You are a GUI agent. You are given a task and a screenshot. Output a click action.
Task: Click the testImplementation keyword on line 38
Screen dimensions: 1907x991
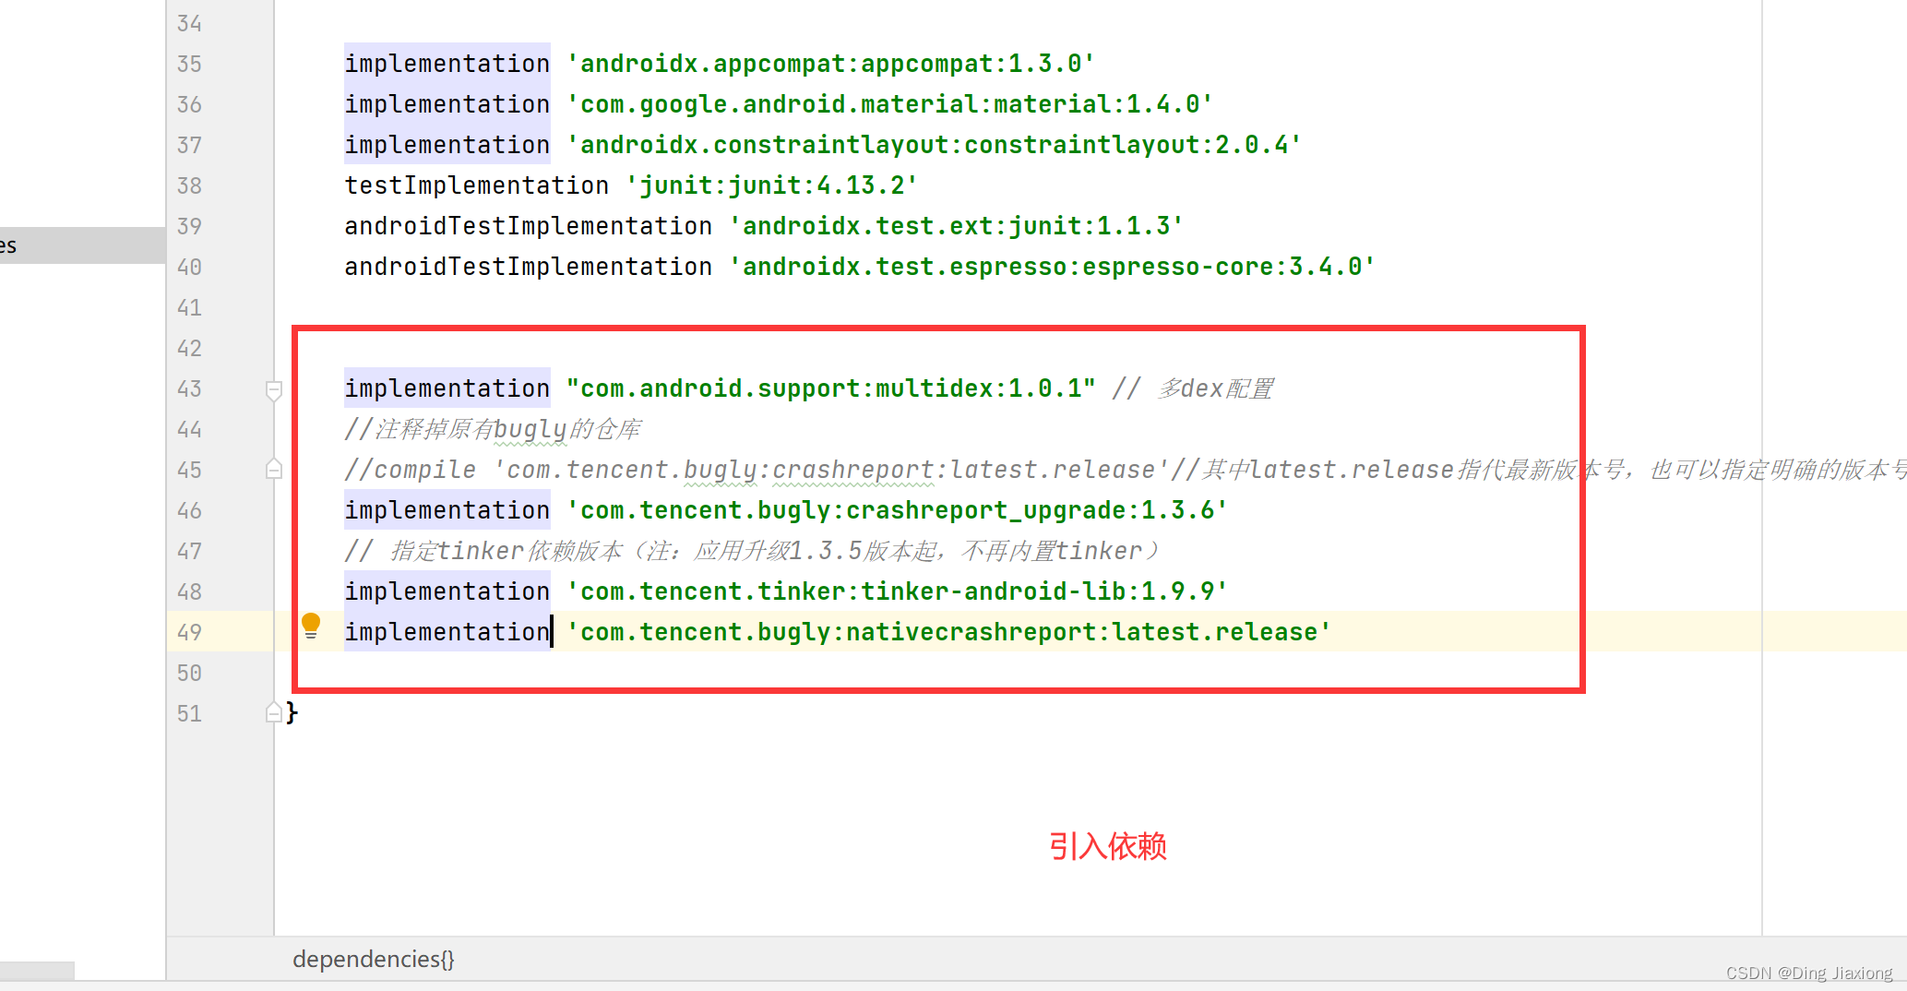coord(476,185)
